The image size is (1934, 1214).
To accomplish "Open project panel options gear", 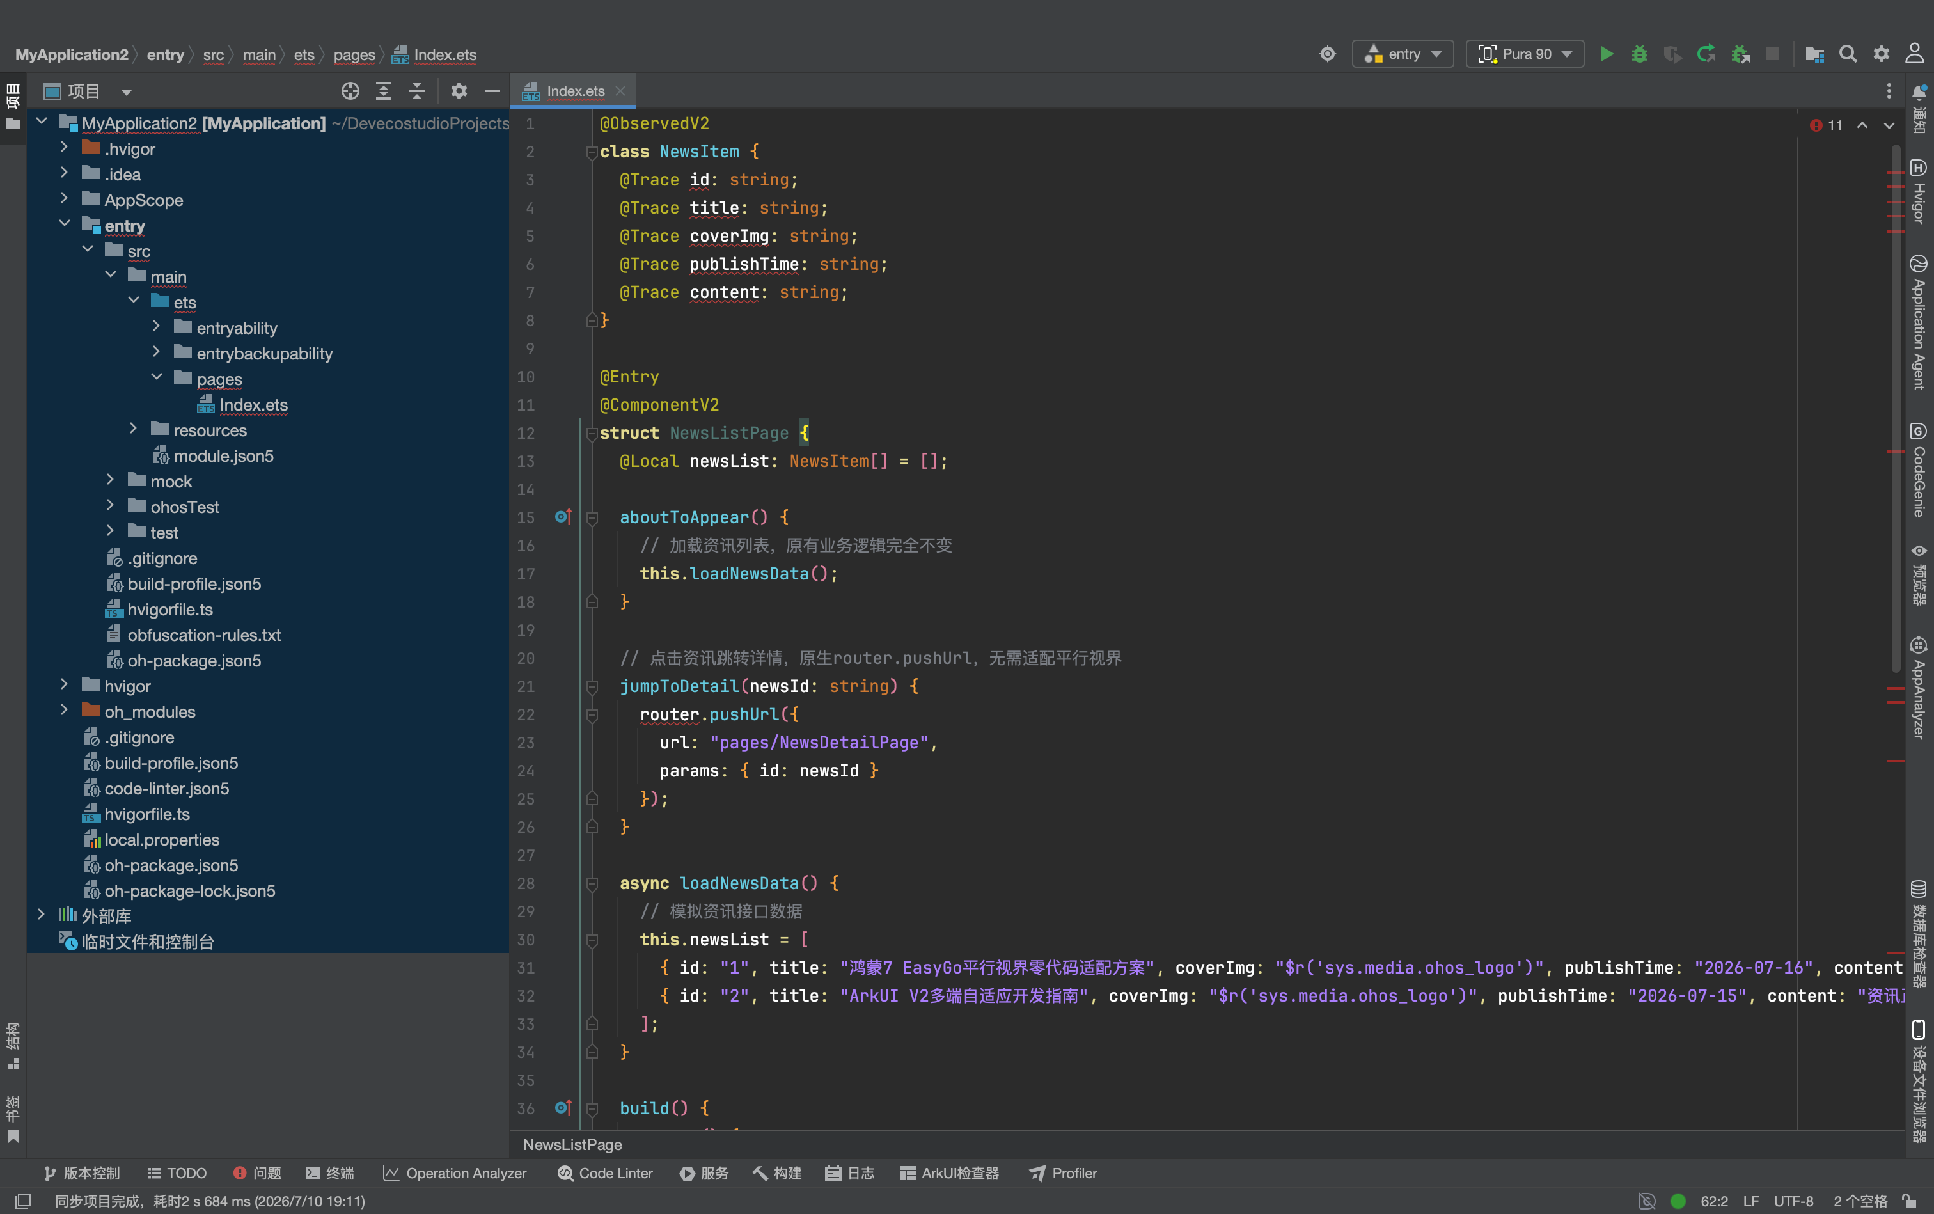I will pyautogui.click(x=459, y=91).
